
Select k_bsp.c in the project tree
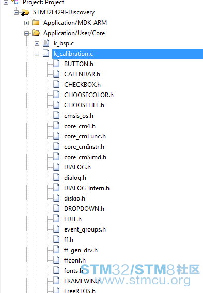64,43
